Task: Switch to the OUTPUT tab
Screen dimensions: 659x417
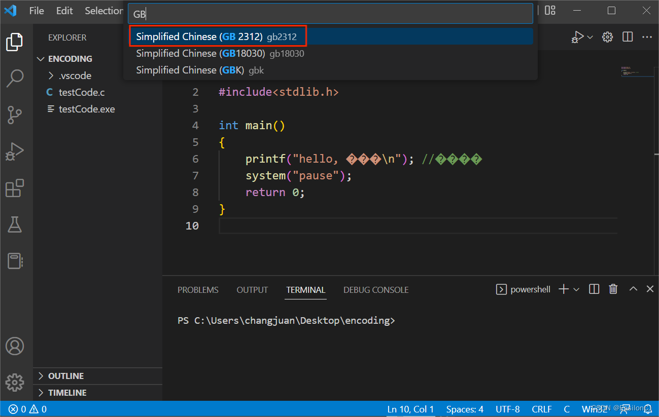Action: (252, 290)
